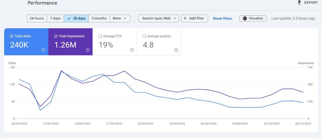Click the Reset filters link

click(223, 18)
